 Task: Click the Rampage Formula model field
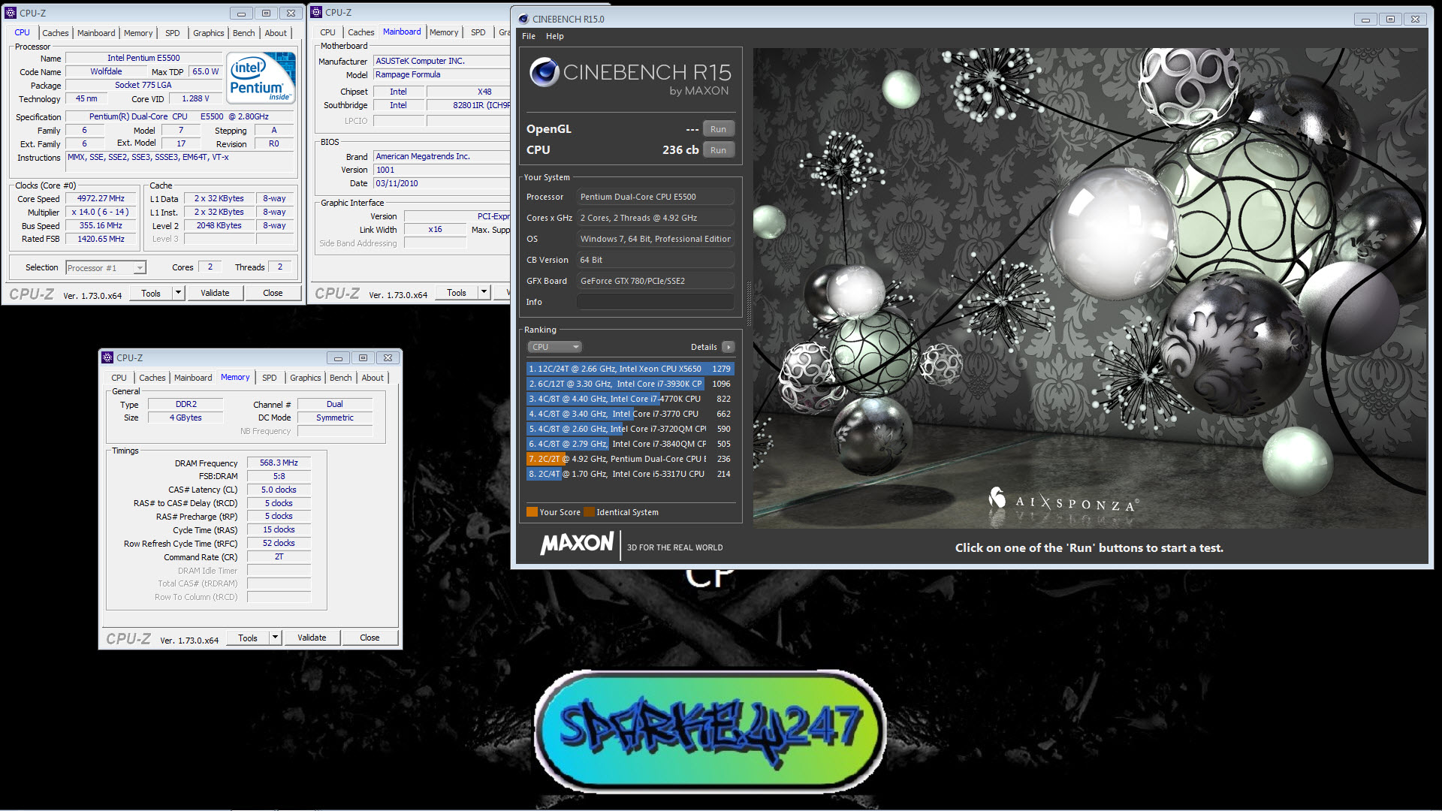[442, 74]
